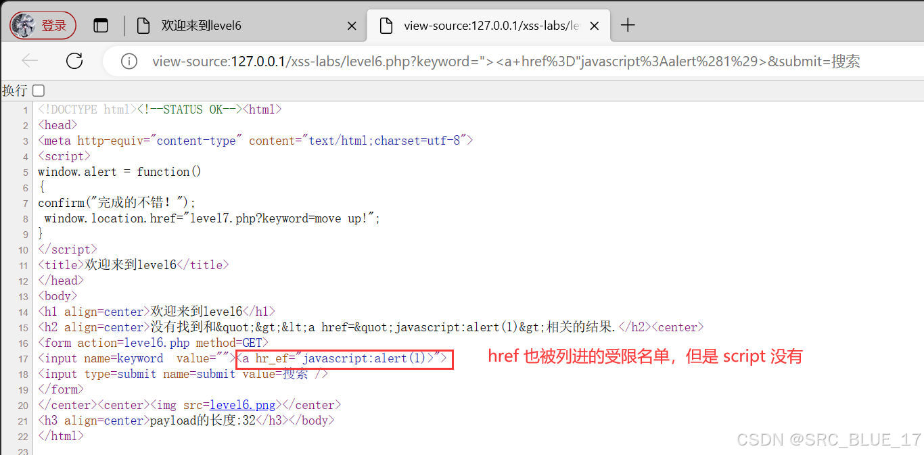Click line number 1 in the source gutter
Viewport: 924px width, 455px height.
26,109
